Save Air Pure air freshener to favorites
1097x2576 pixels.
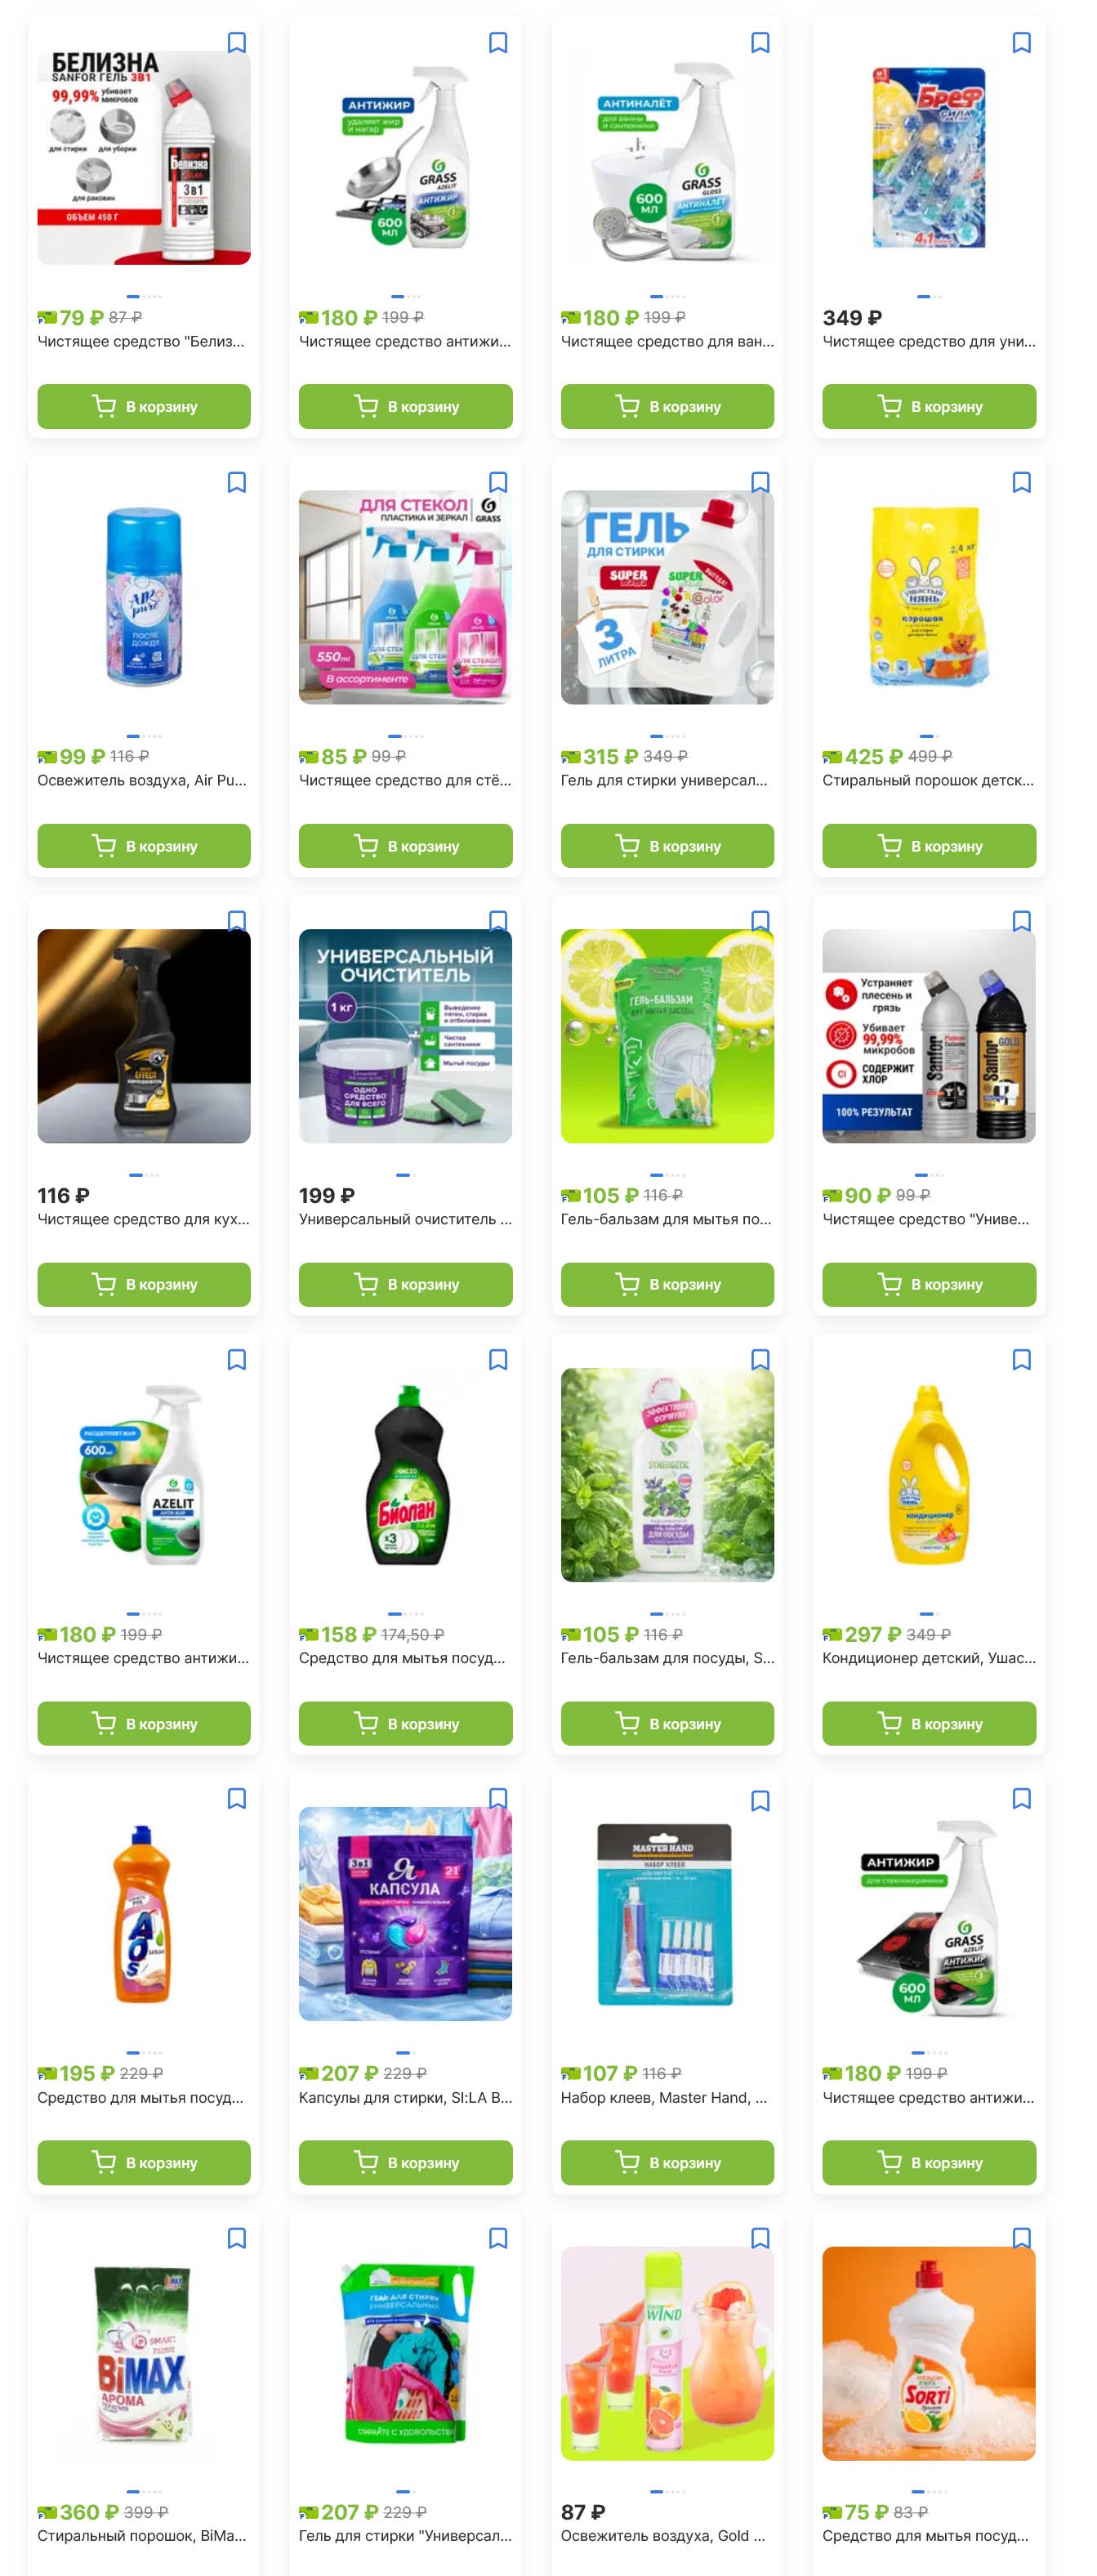tap(237, 482)
